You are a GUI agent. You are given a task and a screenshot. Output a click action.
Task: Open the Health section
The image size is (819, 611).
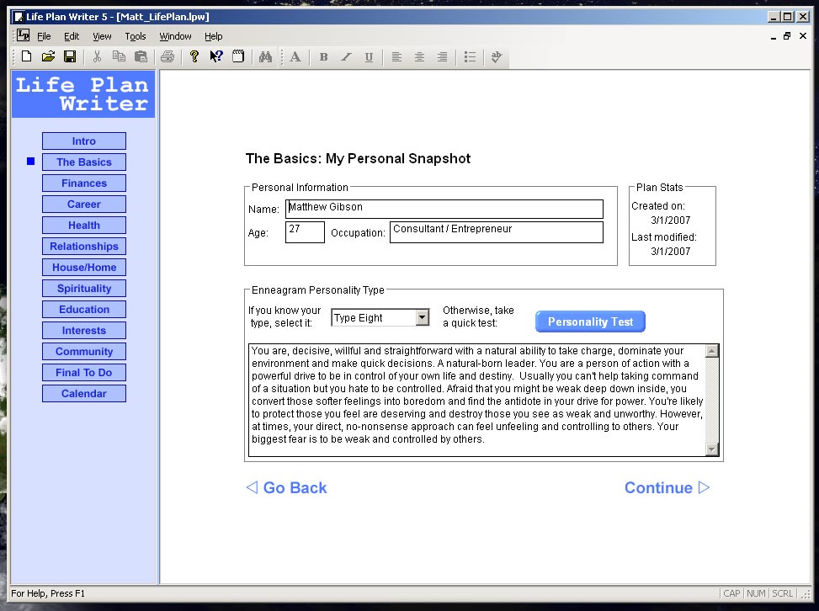click(x=84, y=225)
